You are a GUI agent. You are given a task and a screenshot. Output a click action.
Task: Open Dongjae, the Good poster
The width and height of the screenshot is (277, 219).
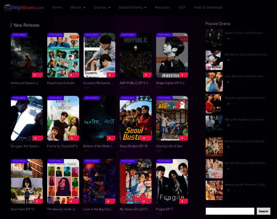pos(27,118)
